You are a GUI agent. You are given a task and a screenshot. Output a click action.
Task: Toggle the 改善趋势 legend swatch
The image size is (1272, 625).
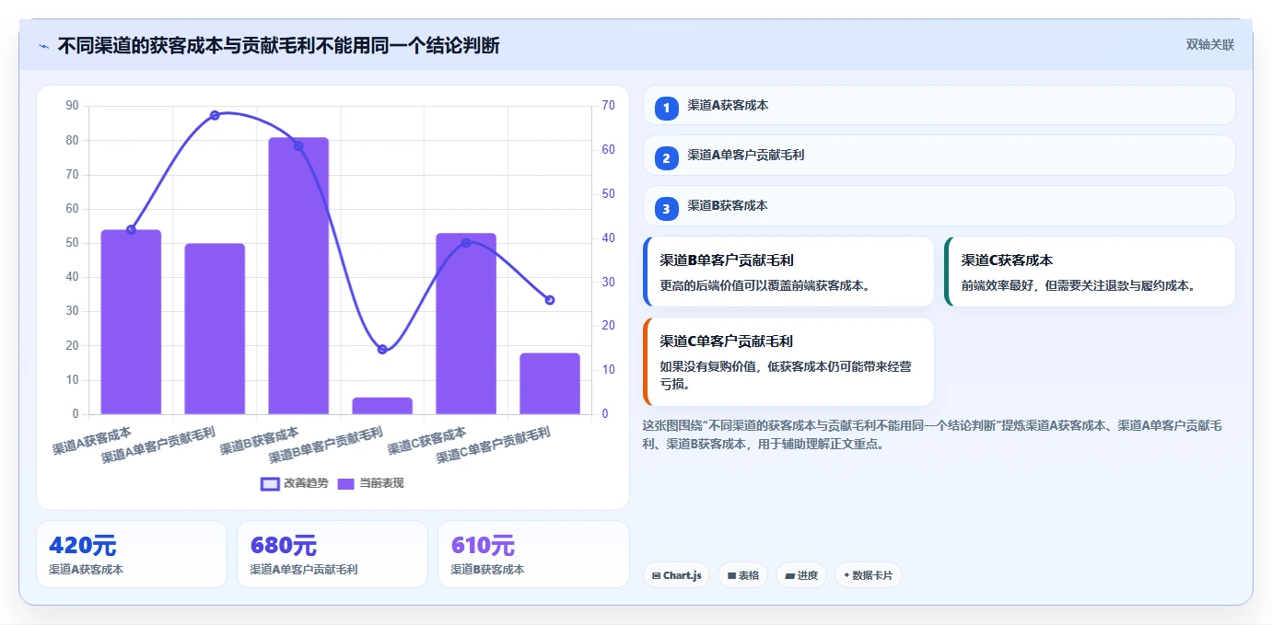(x=270, y=483)
